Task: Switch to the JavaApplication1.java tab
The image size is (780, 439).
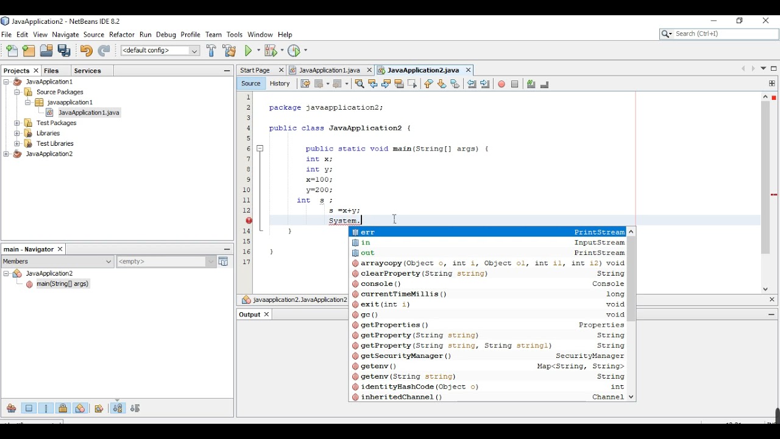Action: click(329, 70)
